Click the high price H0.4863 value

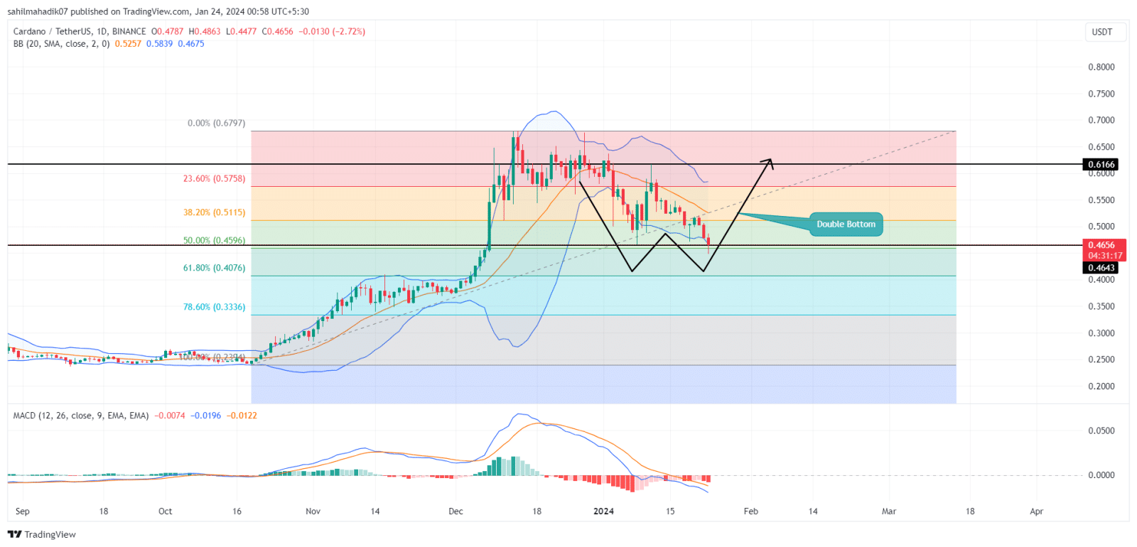coord(205,31)
